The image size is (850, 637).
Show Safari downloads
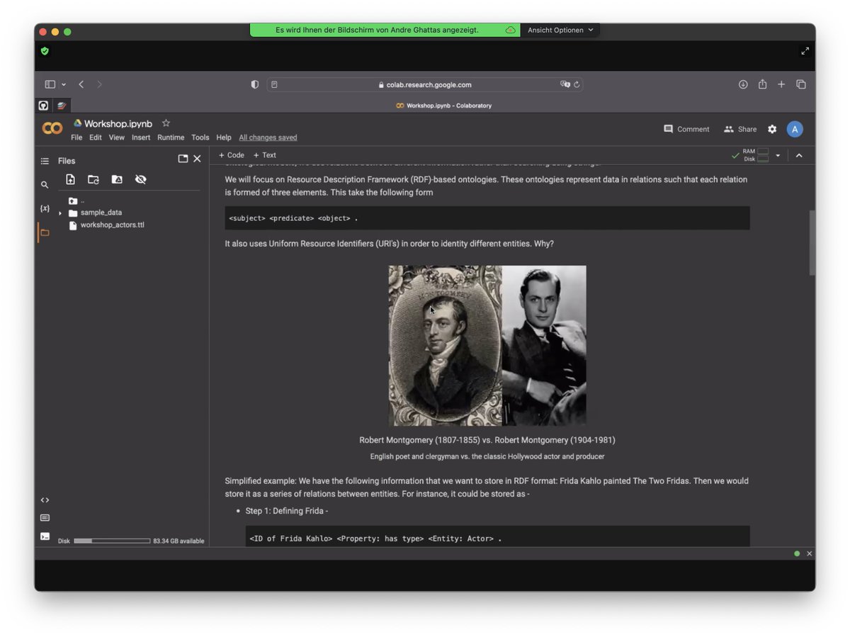(x=743, y=84)
